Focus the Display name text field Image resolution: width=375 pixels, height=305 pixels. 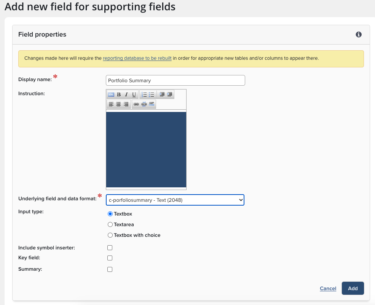pos(175,80)
